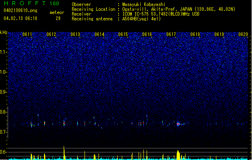This screenshot has width=252, height=160.
Task: Click the 0.6 kHz axis label
Action: (x=3, y=152)
